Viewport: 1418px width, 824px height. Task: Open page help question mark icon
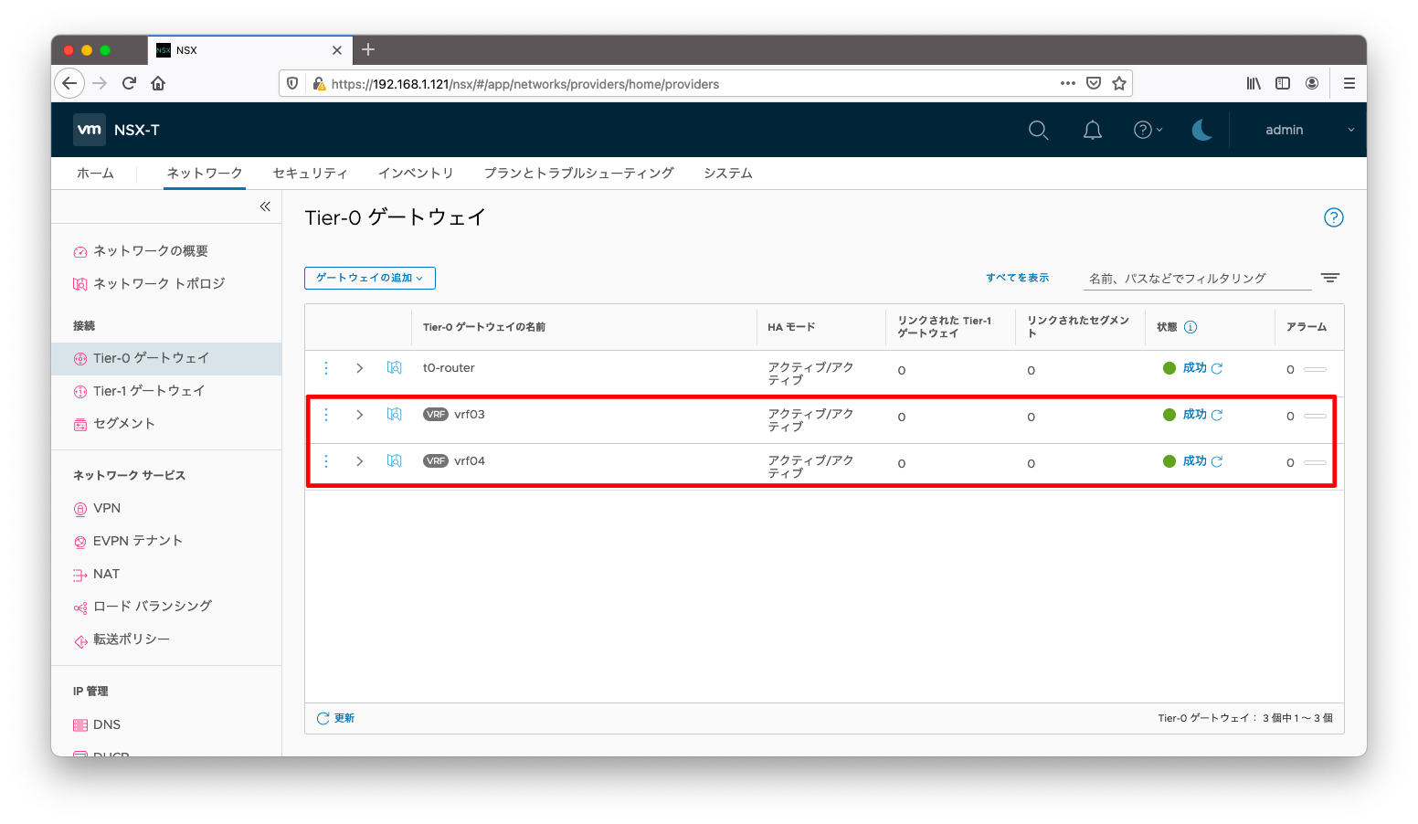tap(1333, 217)
